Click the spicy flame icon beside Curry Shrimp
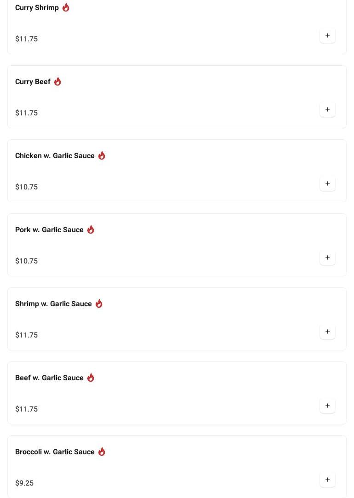Image resolution: width=354 pixels, height=498 pixels. pyautogui.click(x=66, y=7)
